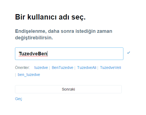The width and height of the screenshot is (146, 115).
Task: Choose the suggested username tuzedve
Action: [x=41, y=68]
